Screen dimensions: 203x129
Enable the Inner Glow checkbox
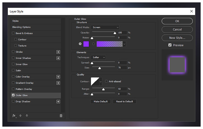tap(13, 64)
